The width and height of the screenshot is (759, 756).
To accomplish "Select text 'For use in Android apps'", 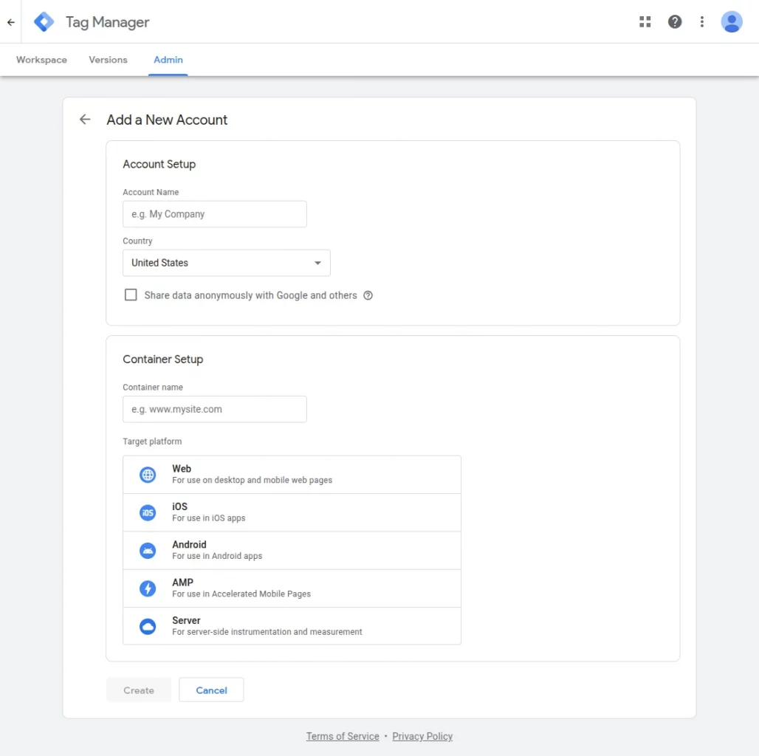I will 217,556.
